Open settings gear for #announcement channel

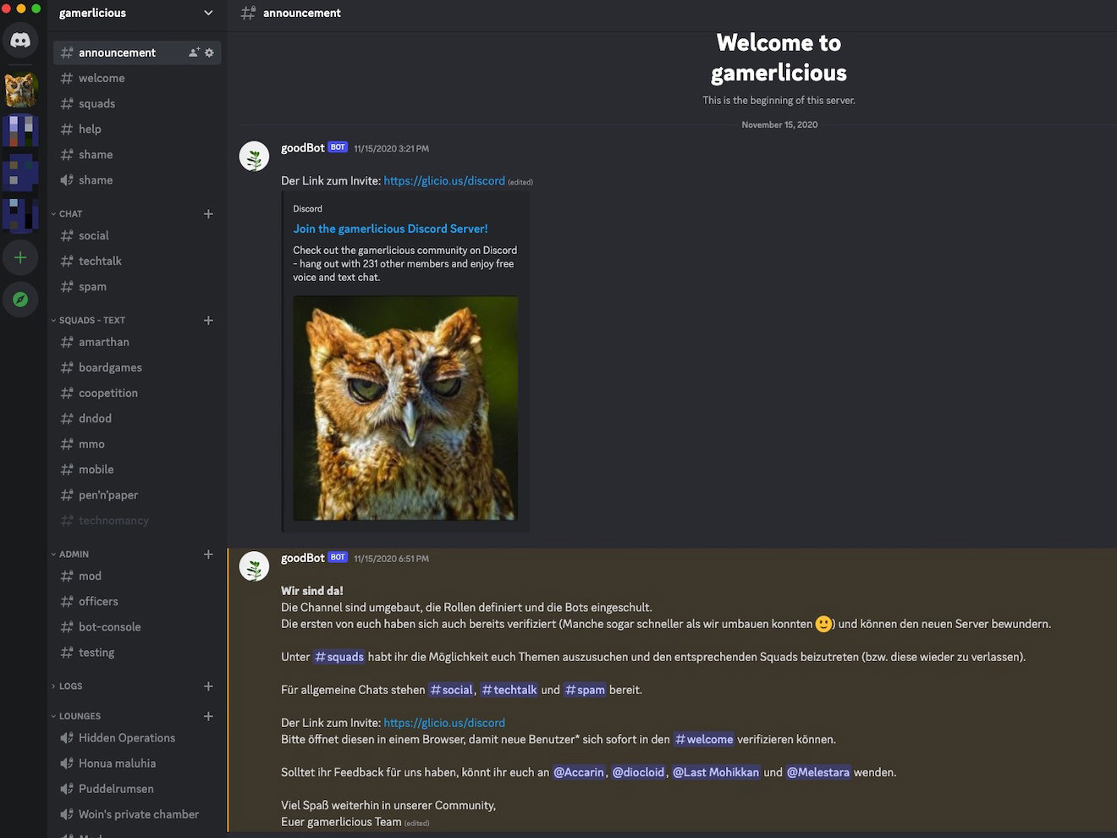[x=209, y=52]
